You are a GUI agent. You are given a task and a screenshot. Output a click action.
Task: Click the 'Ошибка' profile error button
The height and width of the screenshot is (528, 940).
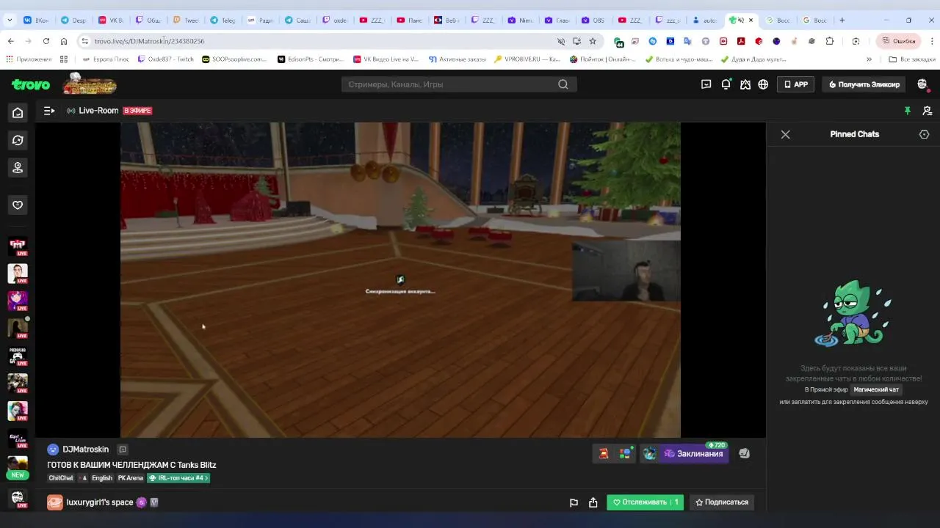[x=898, y=41]
